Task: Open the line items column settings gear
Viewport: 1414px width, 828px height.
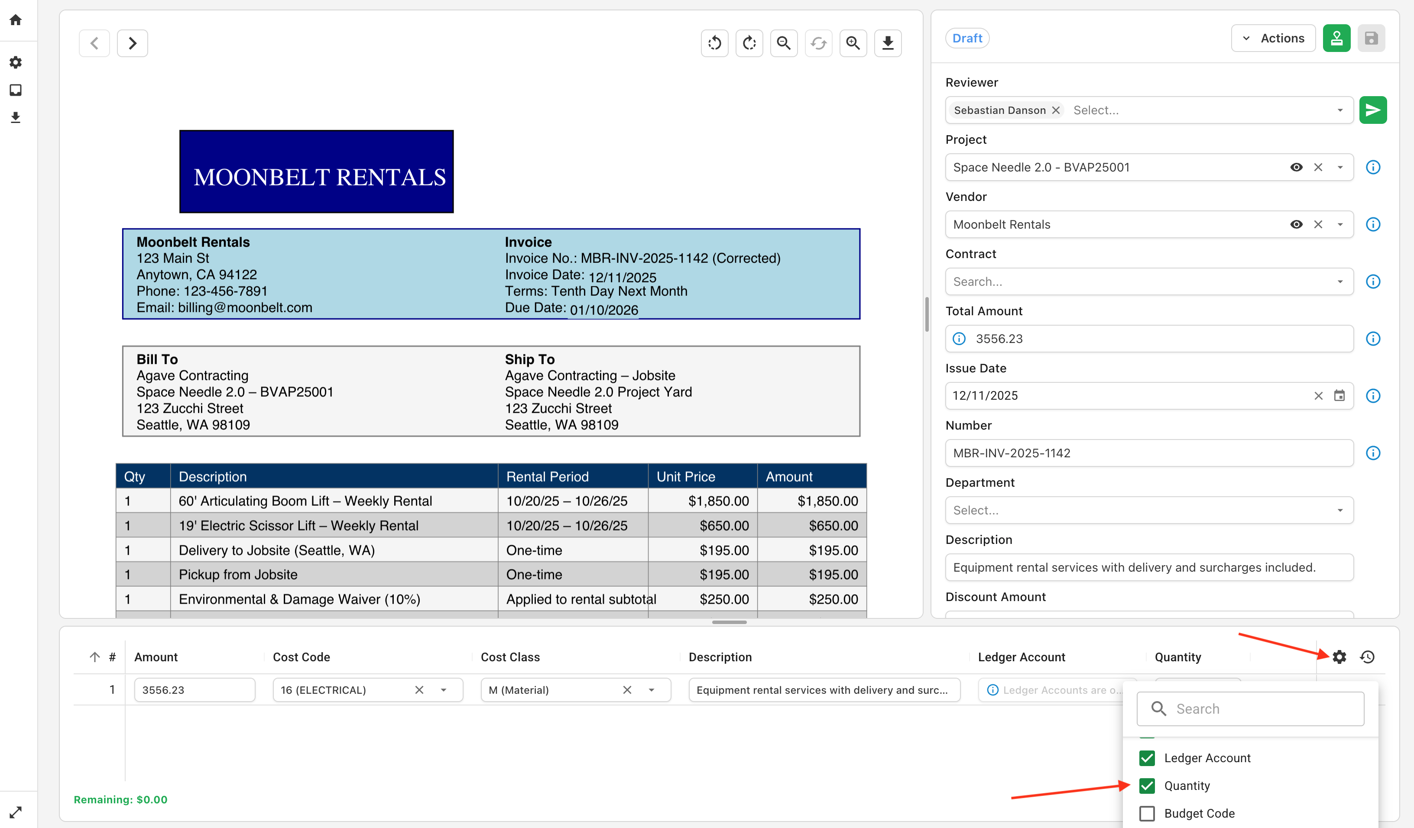Action: [1339, 657]
